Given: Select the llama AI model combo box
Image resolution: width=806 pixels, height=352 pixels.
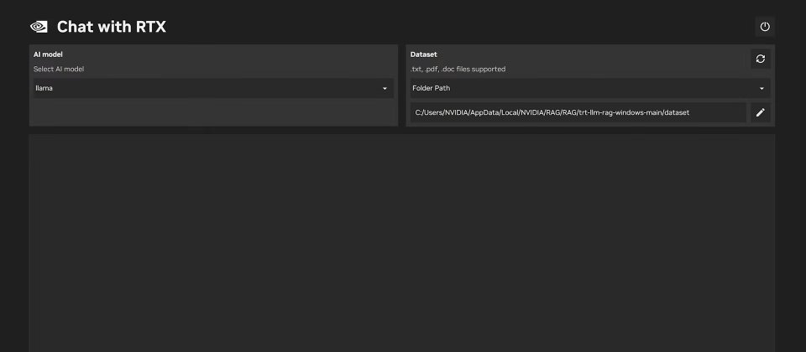Looking at the screenshot, I should point(213,88).
